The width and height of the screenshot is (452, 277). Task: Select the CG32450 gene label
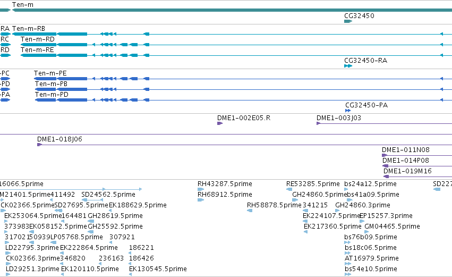point(359,15)
